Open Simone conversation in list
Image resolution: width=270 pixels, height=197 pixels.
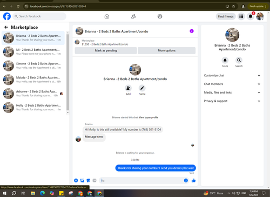[33, 65]
